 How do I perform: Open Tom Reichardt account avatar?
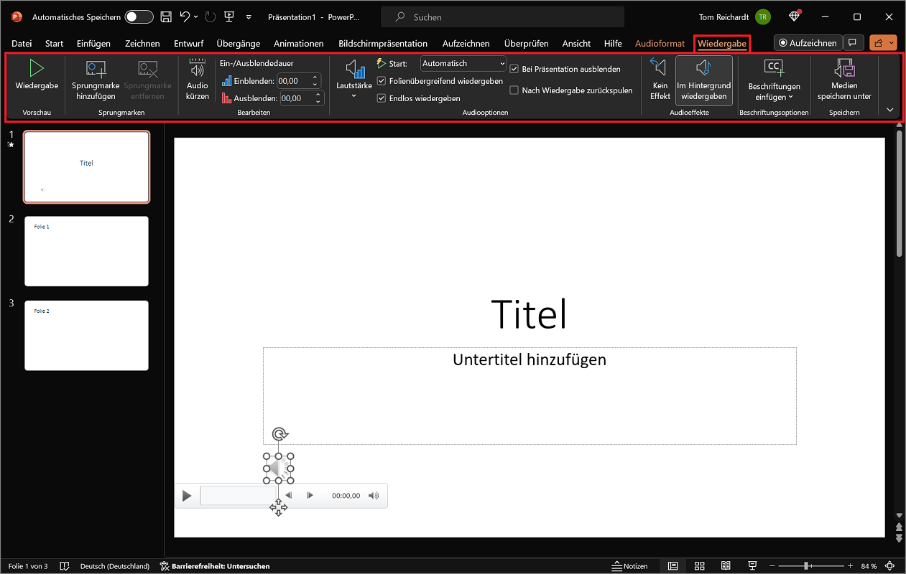pos(762,17)
